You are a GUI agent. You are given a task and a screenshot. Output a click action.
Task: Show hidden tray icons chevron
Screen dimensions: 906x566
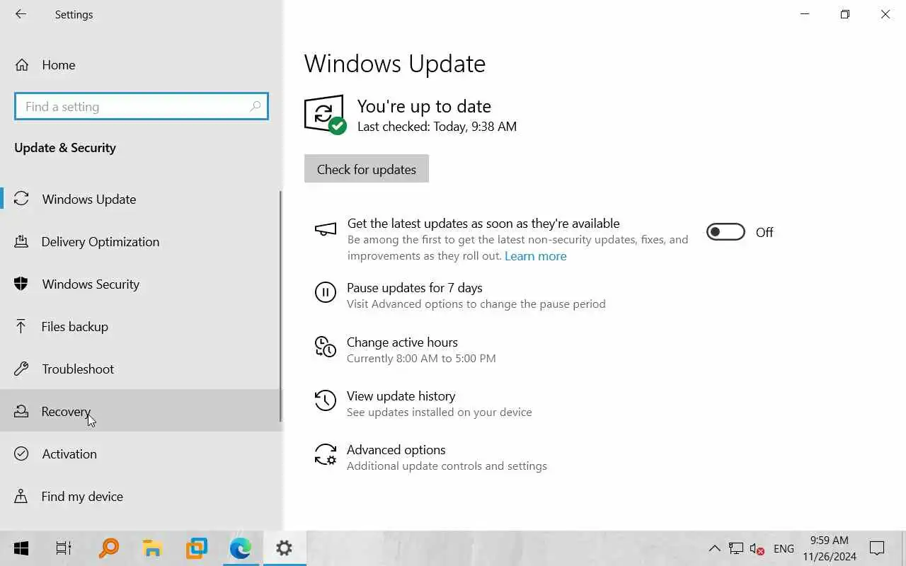(715, 548)
